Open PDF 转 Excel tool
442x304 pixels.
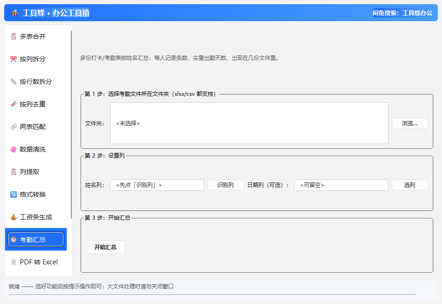click(36, 262)
